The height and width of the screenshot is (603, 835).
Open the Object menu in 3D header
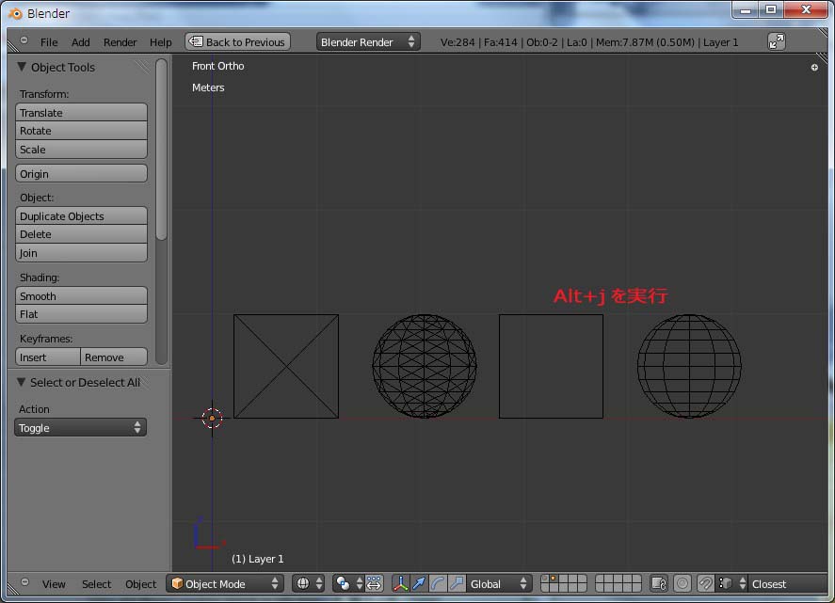point(140,584)
